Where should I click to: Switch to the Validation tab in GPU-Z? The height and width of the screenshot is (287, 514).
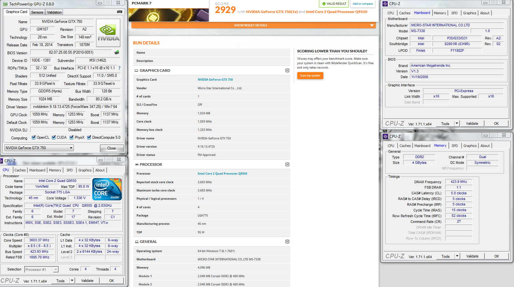point(54,12)
